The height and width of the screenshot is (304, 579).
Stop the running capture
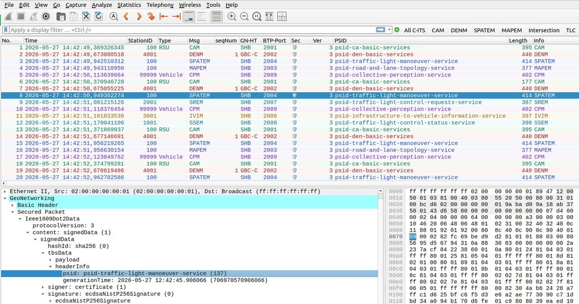(x=21, y=17)
